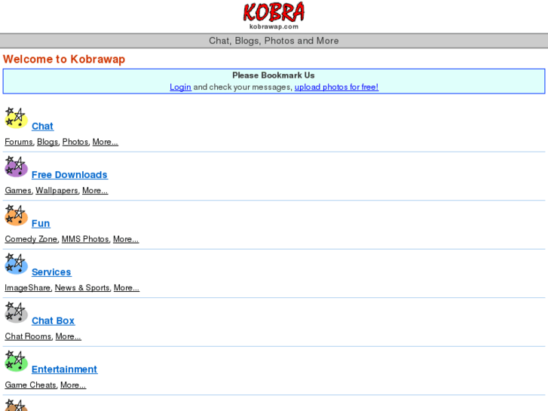548x411 pixels.
Task: Click More... after Chat Rooms
Action: (69, 336)
